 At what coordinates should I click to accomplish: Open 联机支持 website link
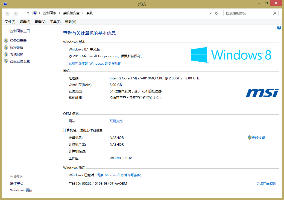click(x=116, y=121)
